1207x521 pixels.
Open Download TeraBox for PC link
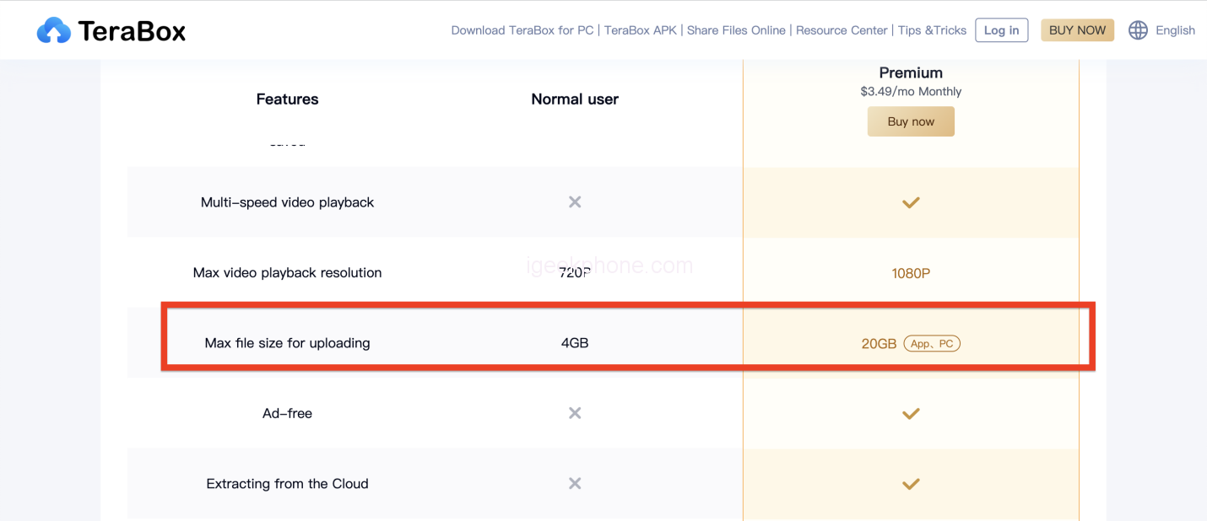(x=522, y=30)
